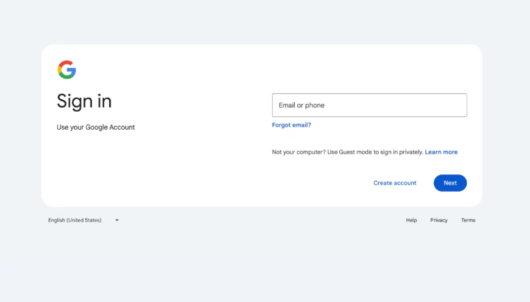Image resolution: width=530 pixels, height=302 pixels.
Task: Begin creating a new Google account
Action: pyautogui.click(x=395, y=183)
